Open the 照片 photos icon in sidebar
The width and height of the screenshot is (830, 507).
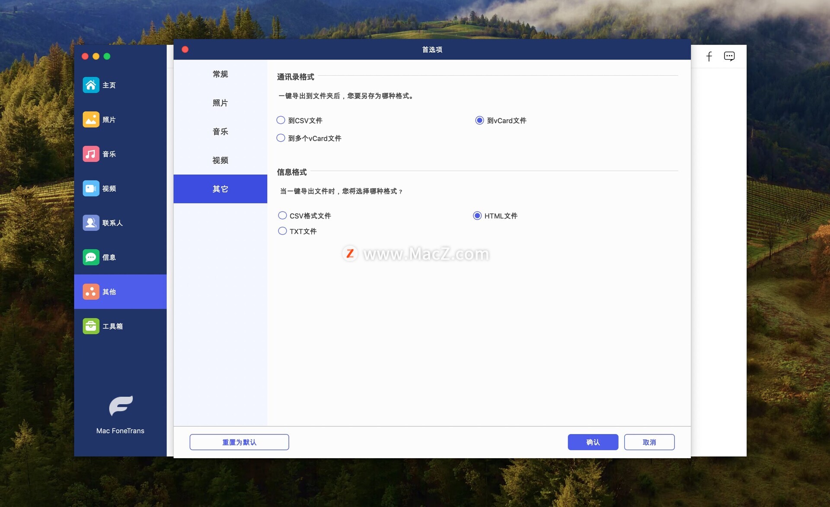coord(91,120)
